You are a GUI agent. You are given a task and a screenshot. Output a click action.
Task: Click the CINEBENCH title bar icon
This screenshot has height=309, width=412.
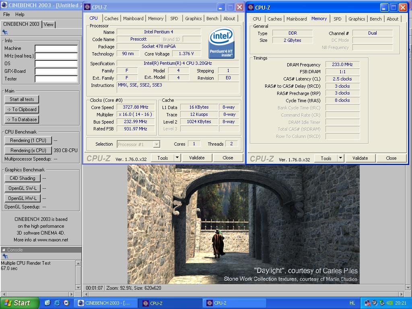pyautogui.click(x=4, y=5)
